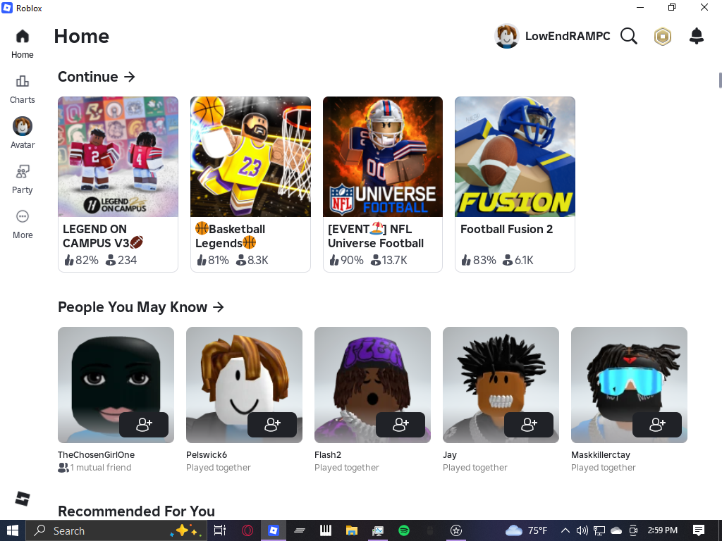Image resolution: width=722 pixels, height=541 pixels.
Task: Click the Roblox Studio logo at bottom left
Action: (x=22, y=498)
